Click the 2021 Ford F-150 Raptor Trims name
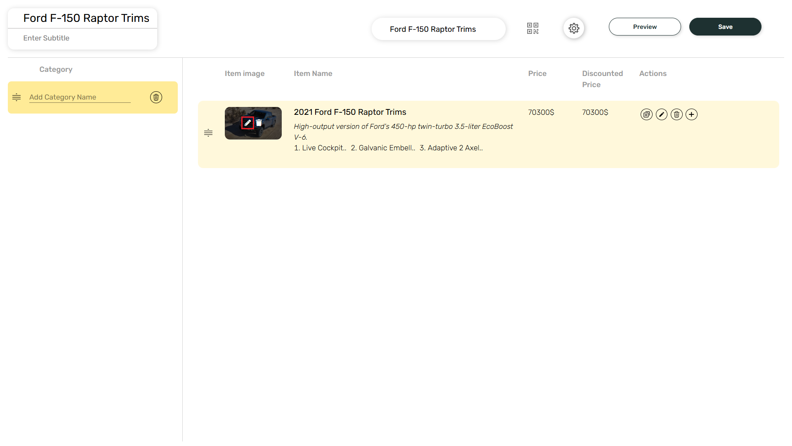The width and height of the screenshot is (792, 446). coord(350,112)
